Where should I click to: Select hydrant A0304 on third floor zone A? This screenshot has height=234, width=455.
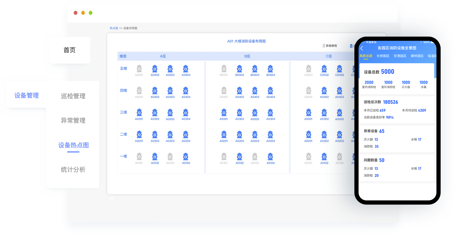186,113
